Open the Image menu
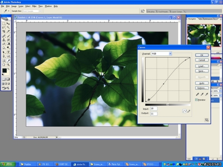The width and height of the screenshot is (223, 167). pyautogui.click(x=14, y=6)
